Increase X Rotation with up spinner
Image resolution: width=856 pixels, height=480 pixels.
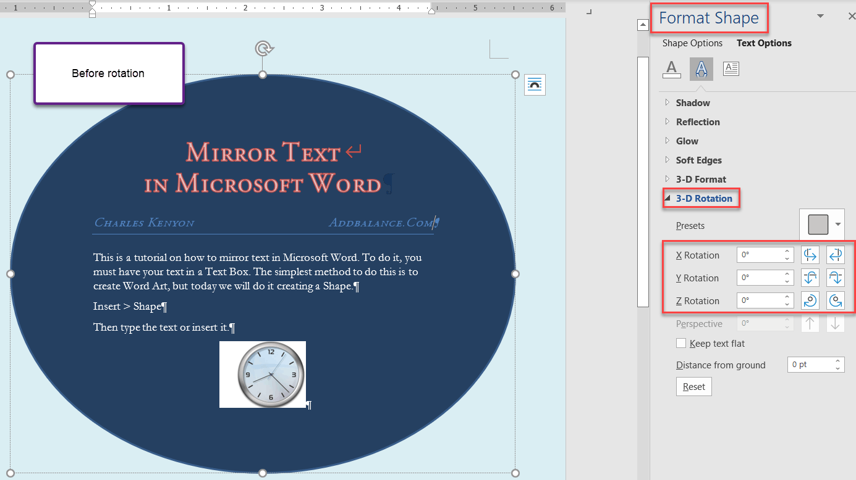pos(787,251)
